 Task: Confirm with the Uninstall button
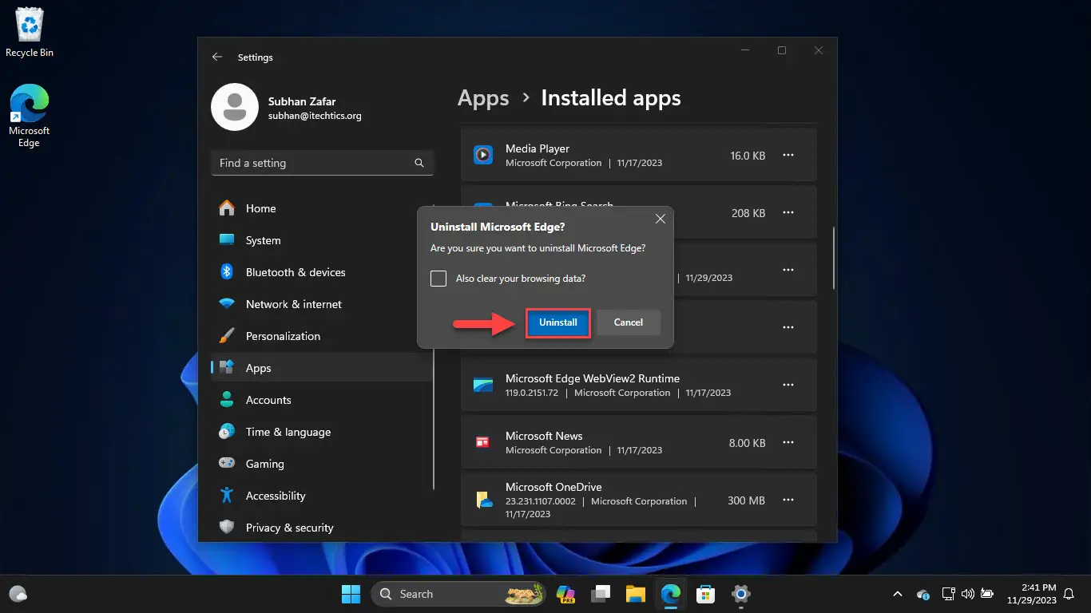click(x=557, y=322)
